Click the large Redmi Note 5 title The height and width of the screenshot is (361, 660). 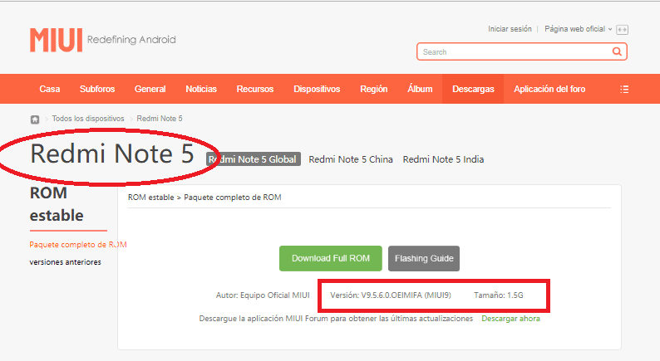(112, 154)
